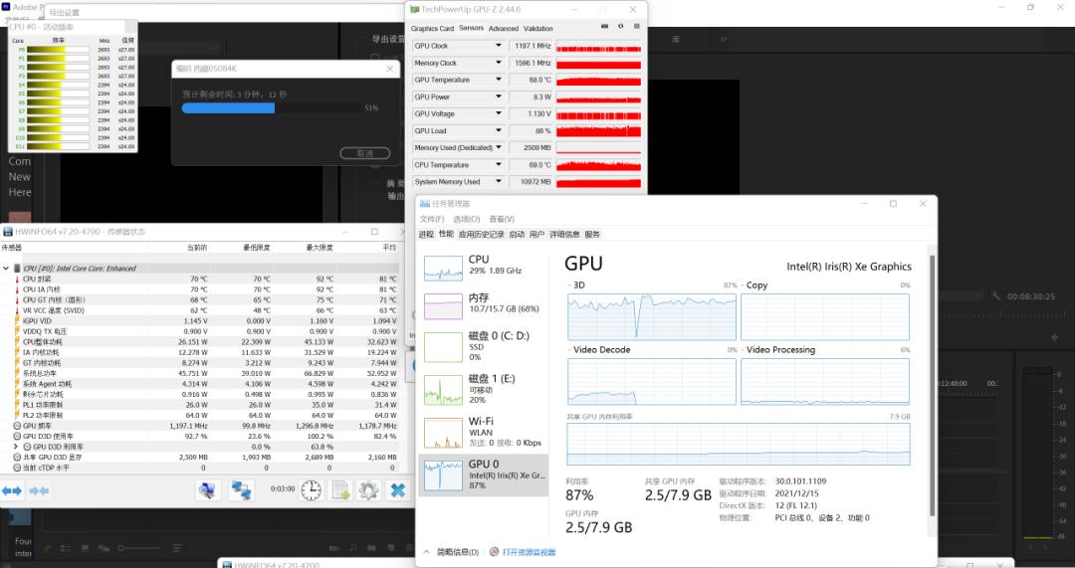Image resolution: width=1075 pixels, height=568 pixels.
Task: Switch to 进程 tab in Task Manager
Action: click(x=426, y=235)
